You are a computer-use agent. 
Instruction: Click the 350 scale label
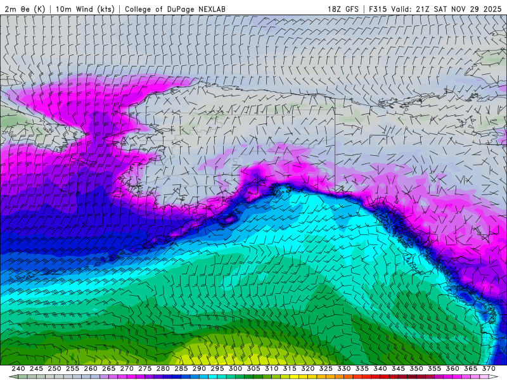click(416, 369)
